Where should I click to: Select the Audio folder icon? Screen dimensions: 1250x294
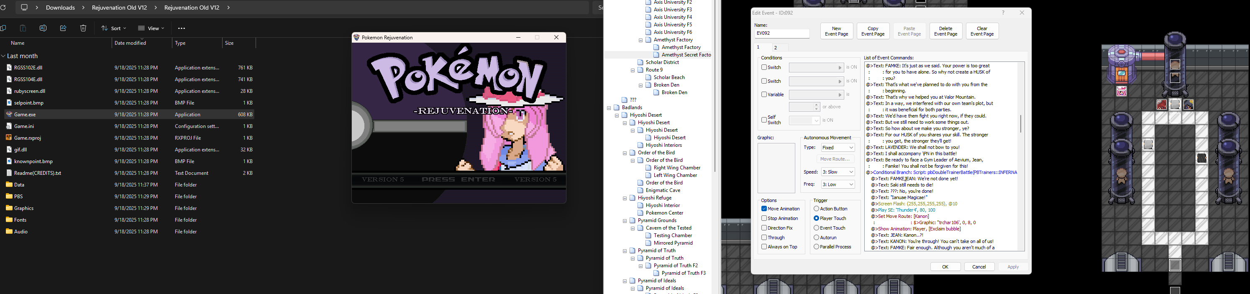(9, 231)
